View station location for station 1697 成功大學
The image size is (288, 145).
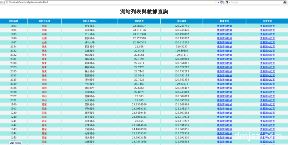pyautogui.click(x=267, y=42)
